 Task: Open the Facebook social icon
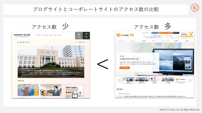[21, 42]
